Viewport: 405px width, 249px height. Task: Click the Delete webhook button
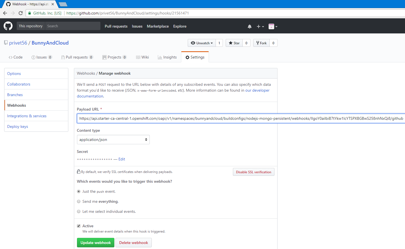[x=134, y=243]
